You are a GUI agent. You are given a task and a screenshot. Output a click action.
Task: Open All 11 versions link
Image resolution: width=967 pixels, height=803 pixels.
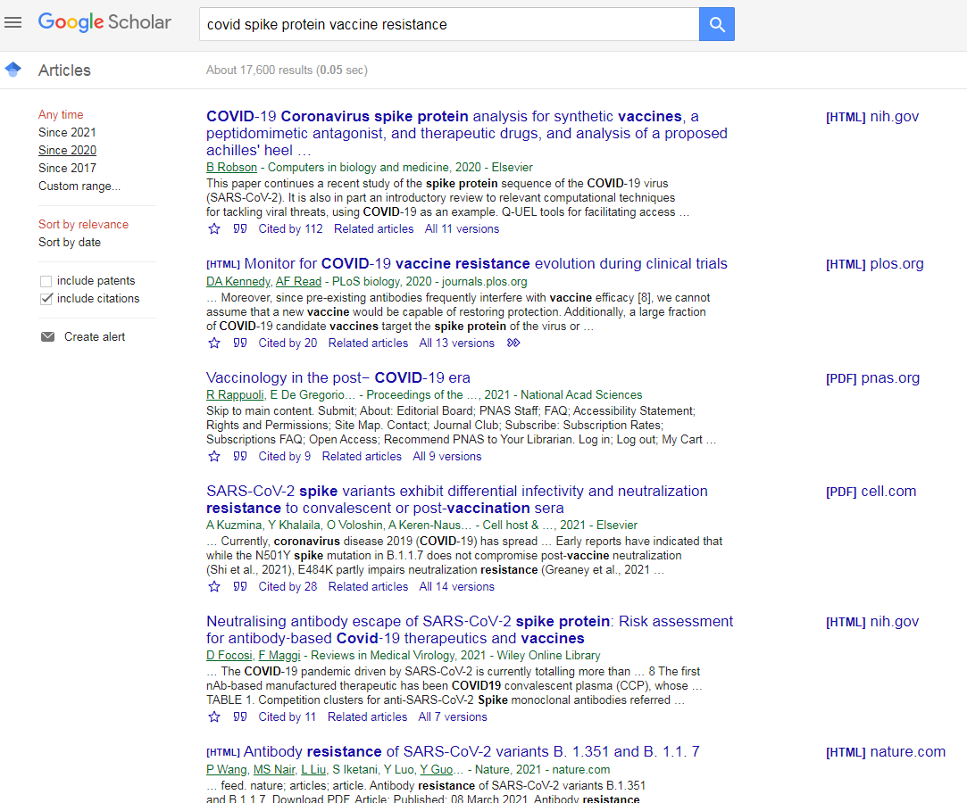click(x=462, y=229)
